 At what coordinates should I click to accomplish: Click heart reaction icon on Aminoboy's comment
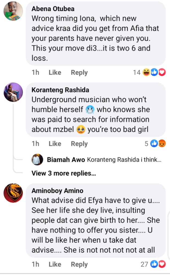(x=162, y=264)
